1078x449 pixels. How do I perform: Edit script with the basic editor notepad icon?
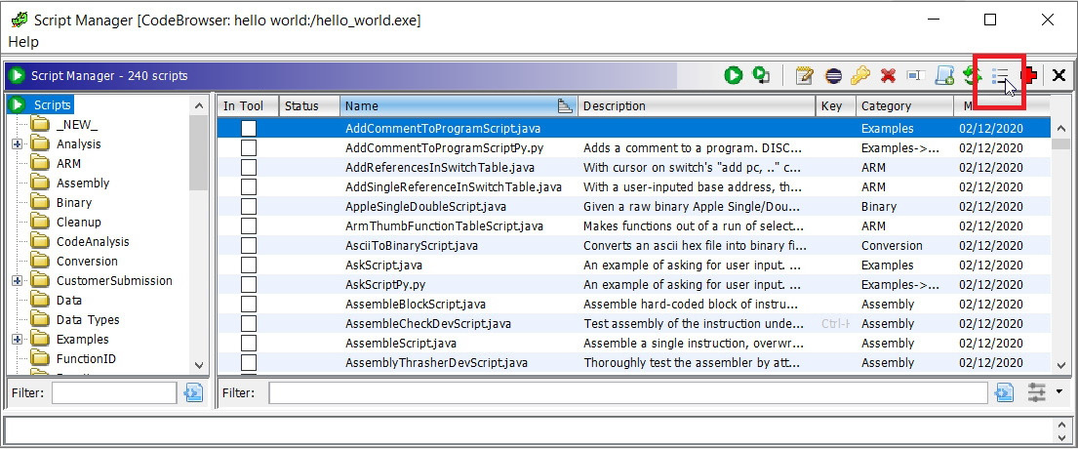[804, 75]
